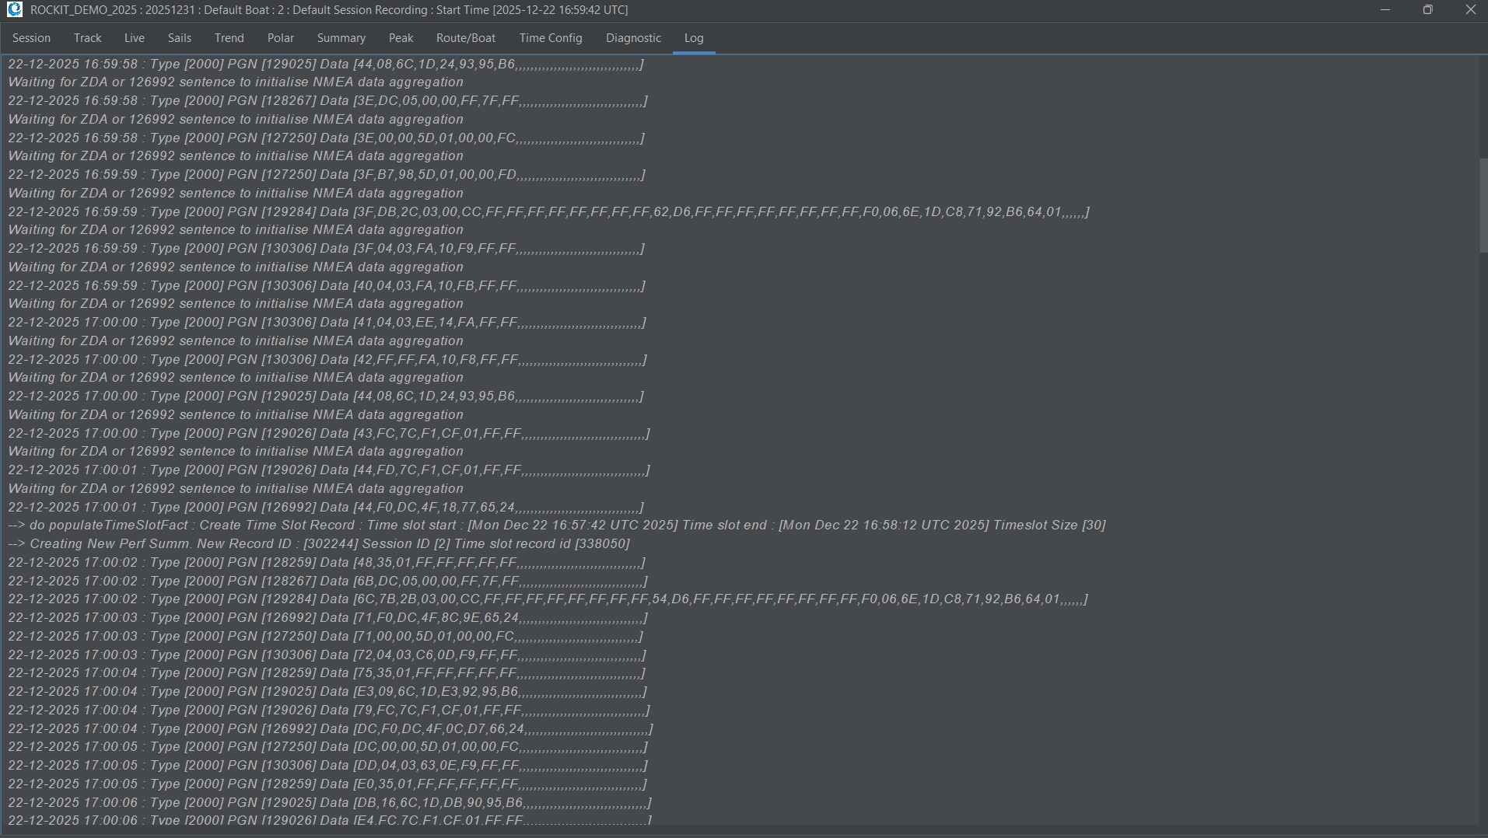Switch to the Track tab
The width and height of the screenshot is (1488, 838).
tap(87, 38)
